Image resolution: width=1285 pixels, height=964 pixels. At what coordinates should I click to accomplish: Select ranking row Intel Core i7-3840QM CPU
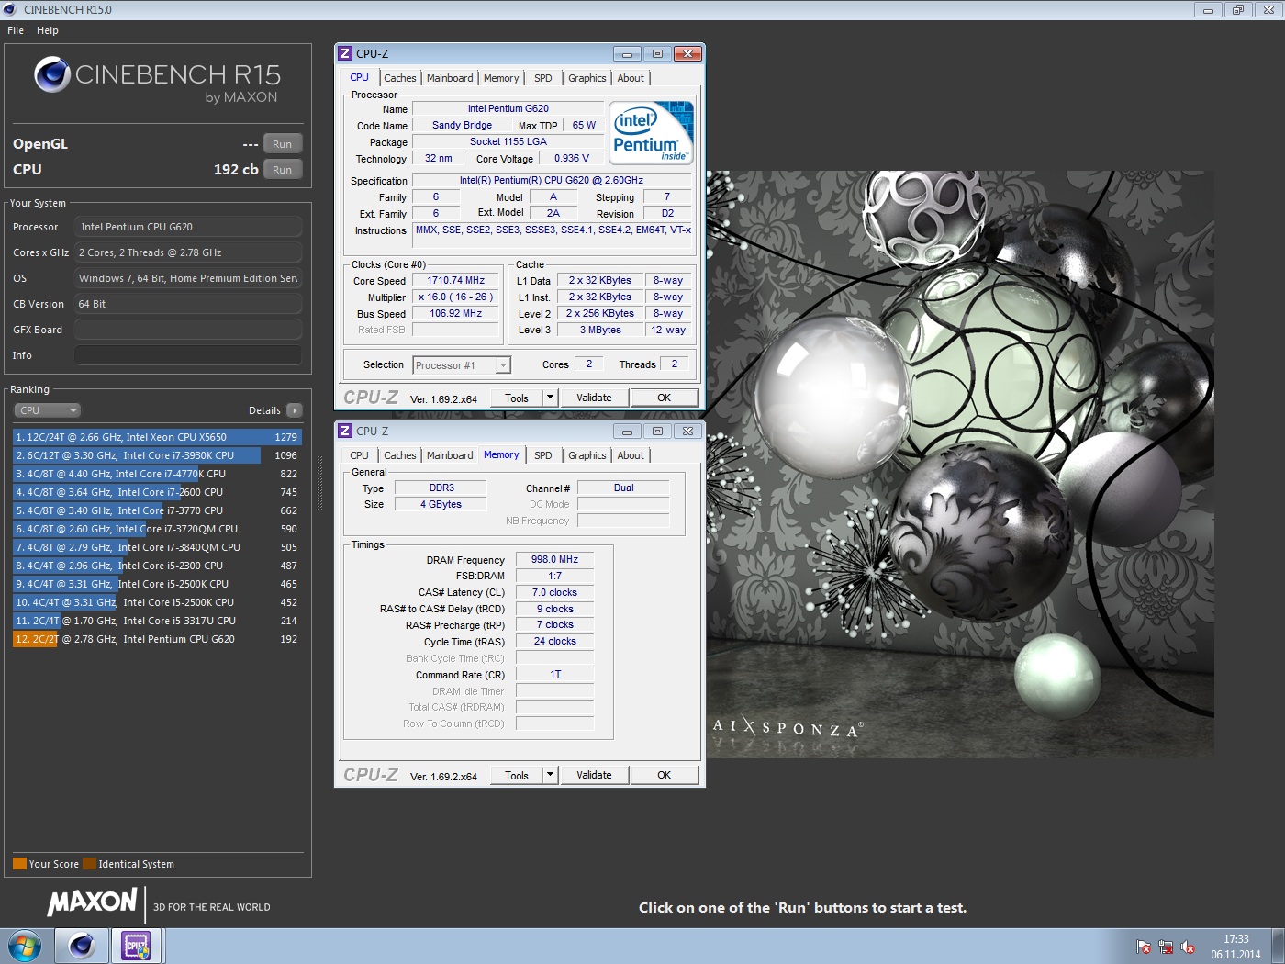[157, 547]
